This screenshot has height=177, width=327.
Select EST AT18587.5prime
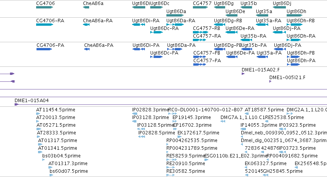click(x=247, y=114)
